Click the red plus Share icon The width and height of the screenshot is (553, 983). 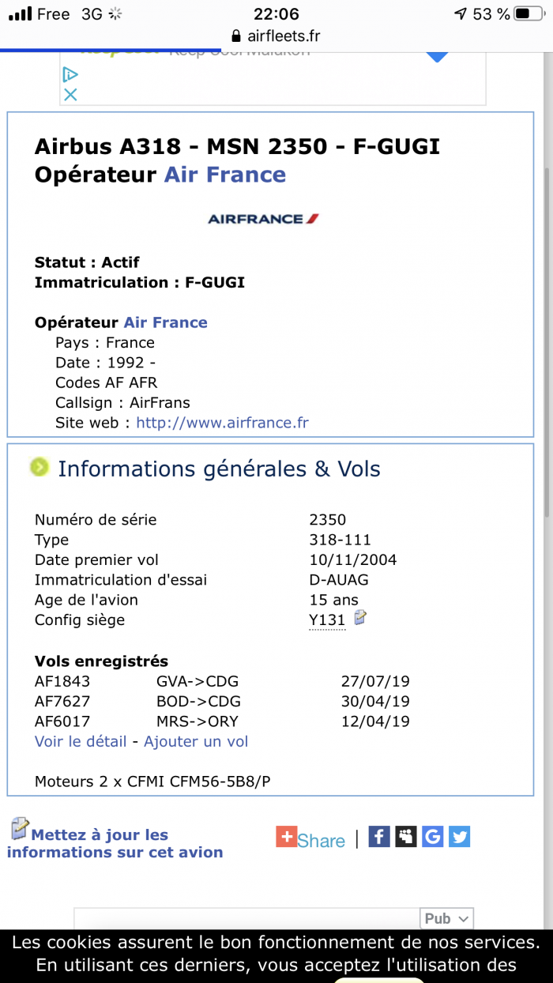[286, 837]
